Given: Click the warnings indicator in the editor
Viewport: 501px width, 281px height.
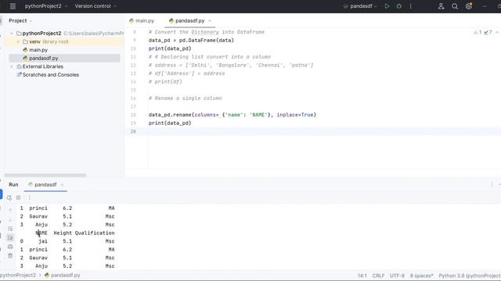Looking at the screenshot, I should click(478, 32).
